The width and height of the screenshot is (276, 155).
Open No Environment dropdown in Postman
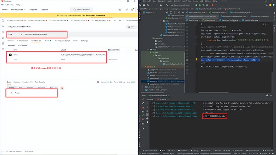tap(132, 21)
